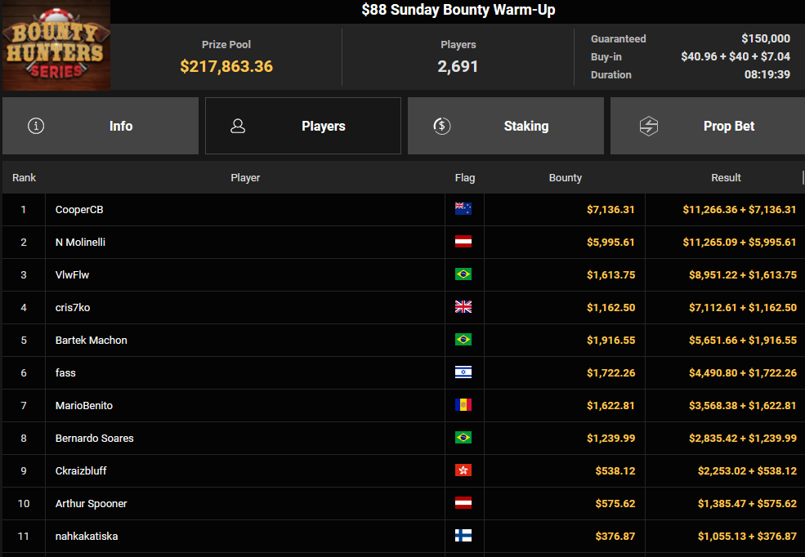Click the Finland flag for nahkakatiska
The height and width of the screenshot is (557, 805).
tap(463, 536)
